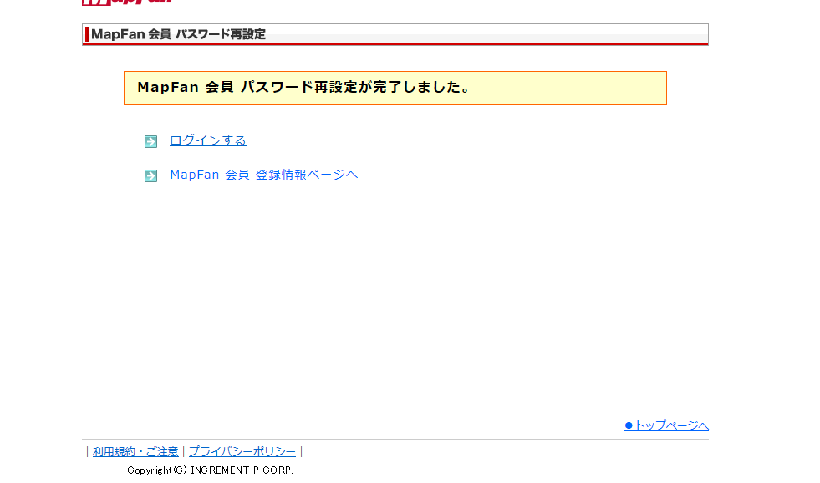
Task: Select the パスワード再設定が完了しました message text
Action: (x=303, y=87)
